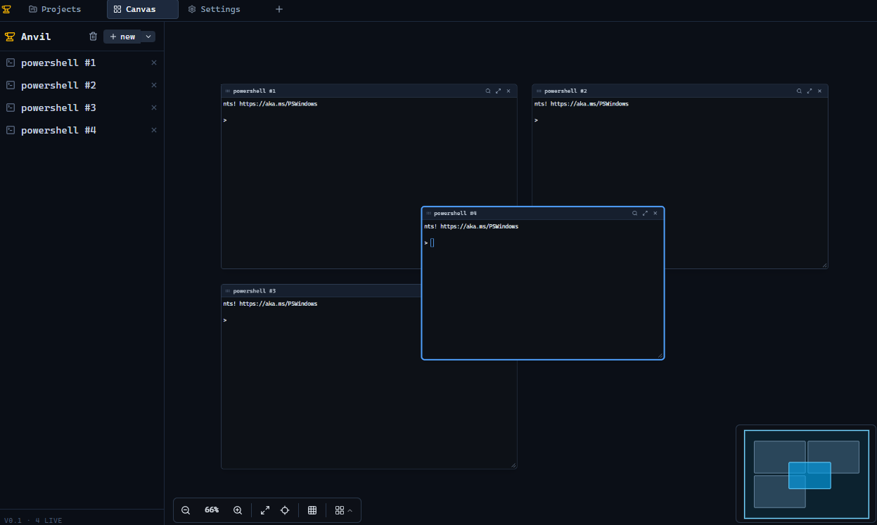Viewport: 877px width, 525px height.
Task: Click the drag handle of powershell #3 window
Action: click(x=228, y=291)
